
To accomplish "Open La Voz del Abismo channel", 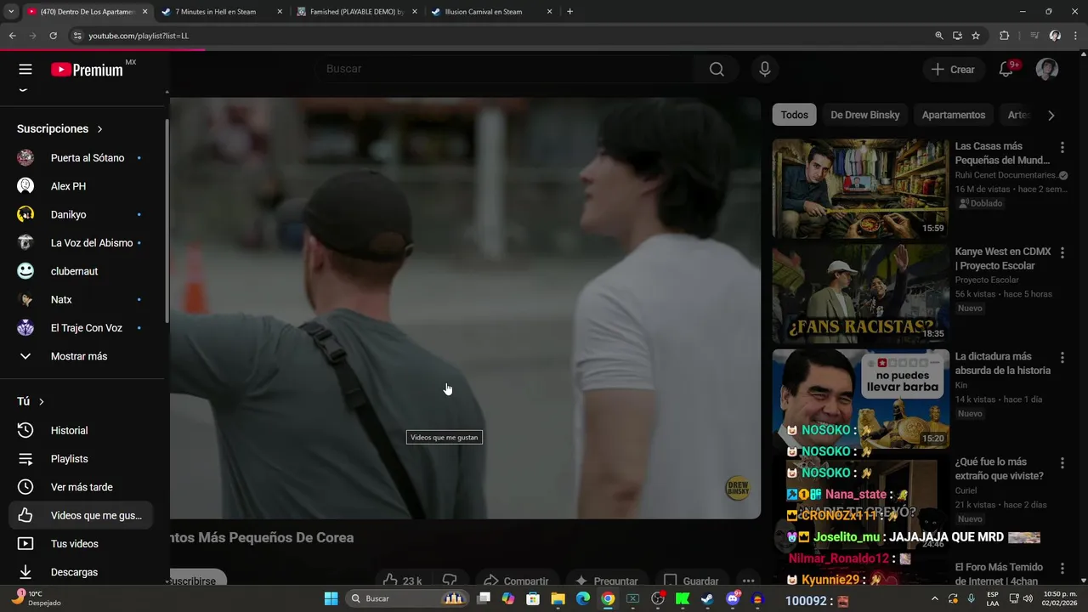I will (x=82, y=243).
